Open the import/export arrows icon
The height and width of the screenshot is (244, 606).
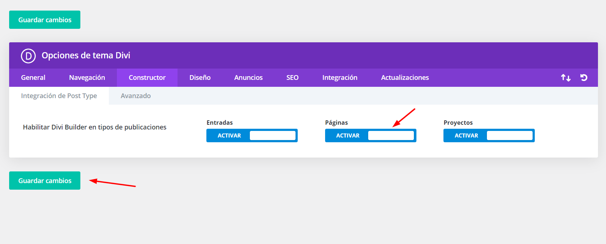click(566, 78)
